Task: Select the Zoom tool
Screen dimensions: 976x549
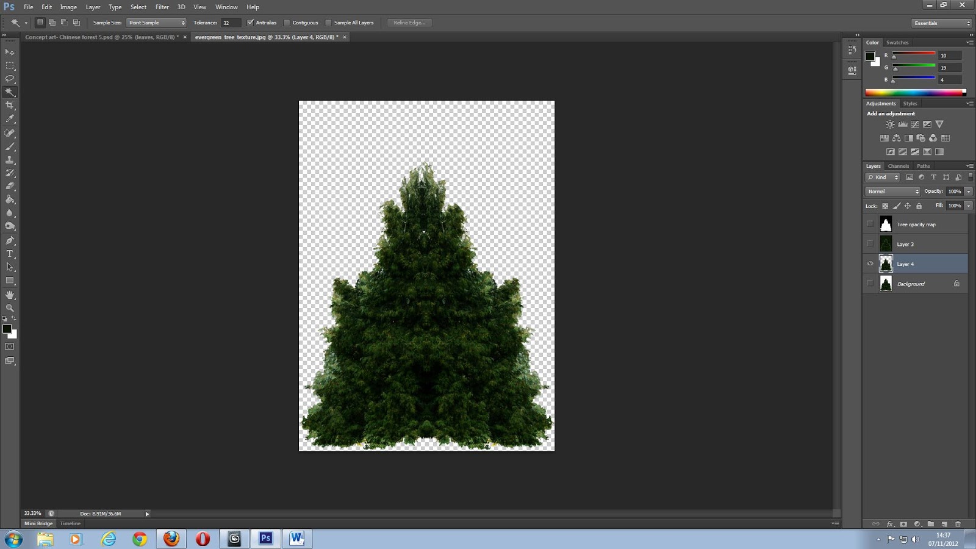Action: coord(10,307)
